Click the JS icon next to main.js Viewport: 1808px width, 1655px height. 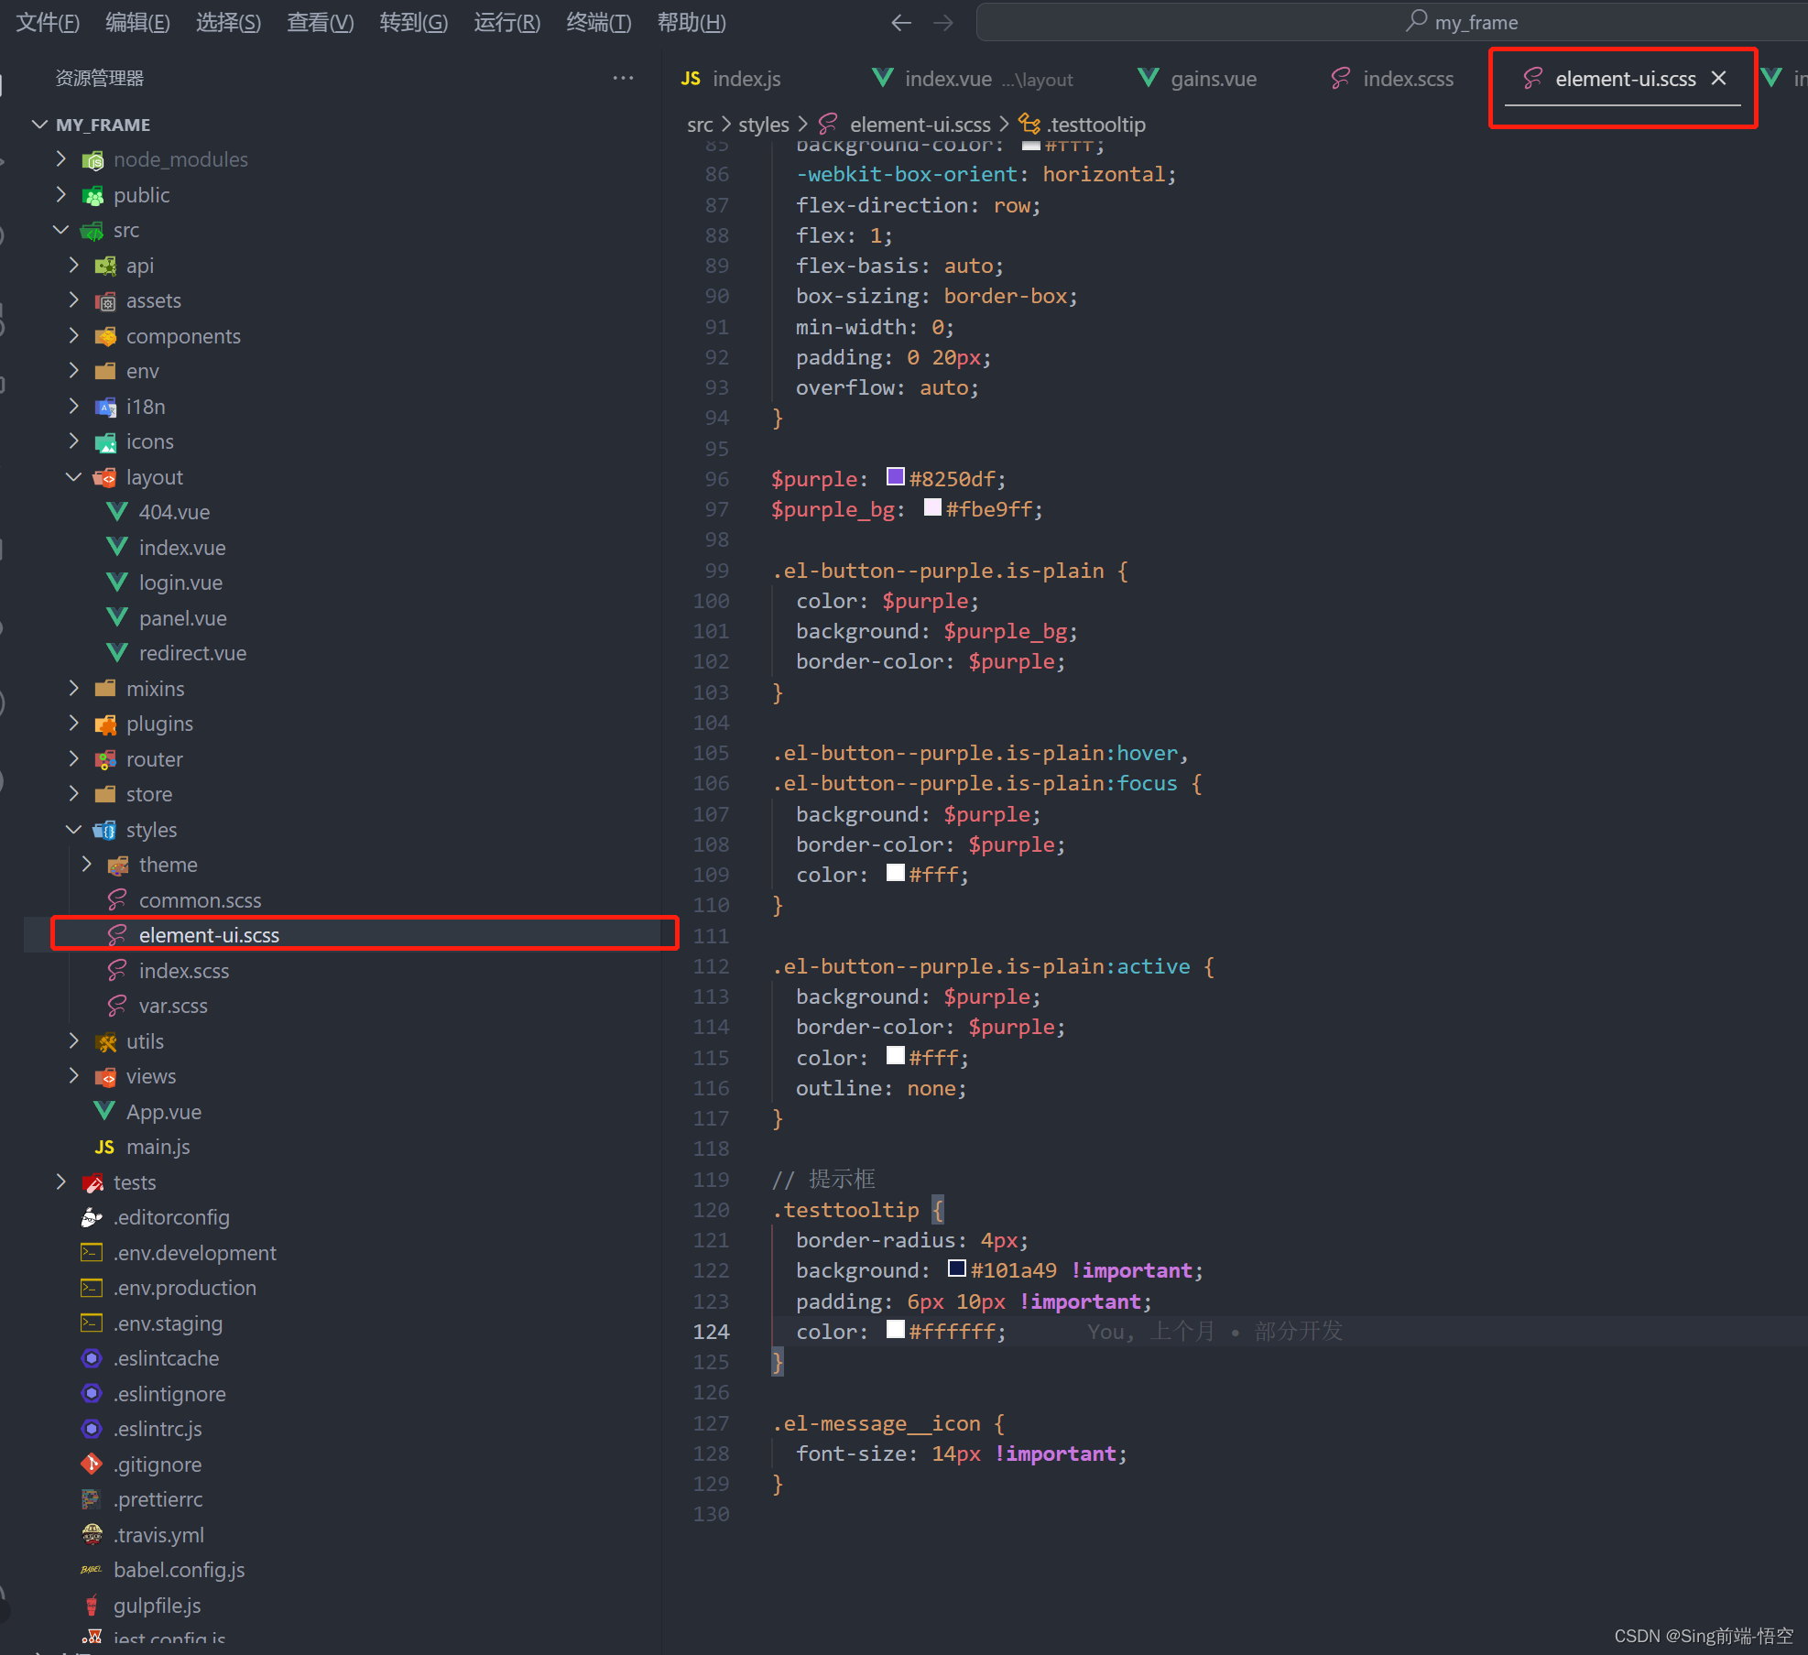(x=103, y=1146)
